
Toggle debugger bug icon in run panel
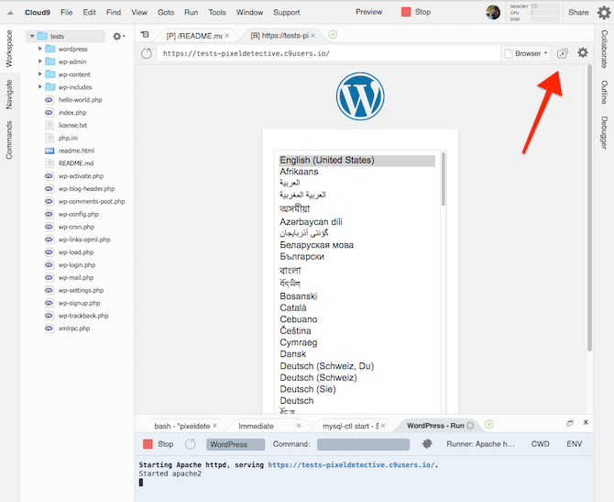point(427,444)
